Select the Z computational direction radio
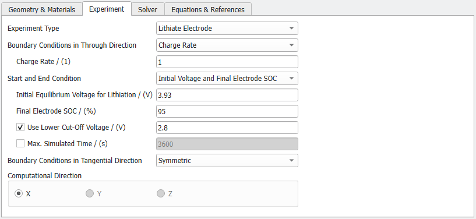This screenshot has width=476, height=219. 161,193
